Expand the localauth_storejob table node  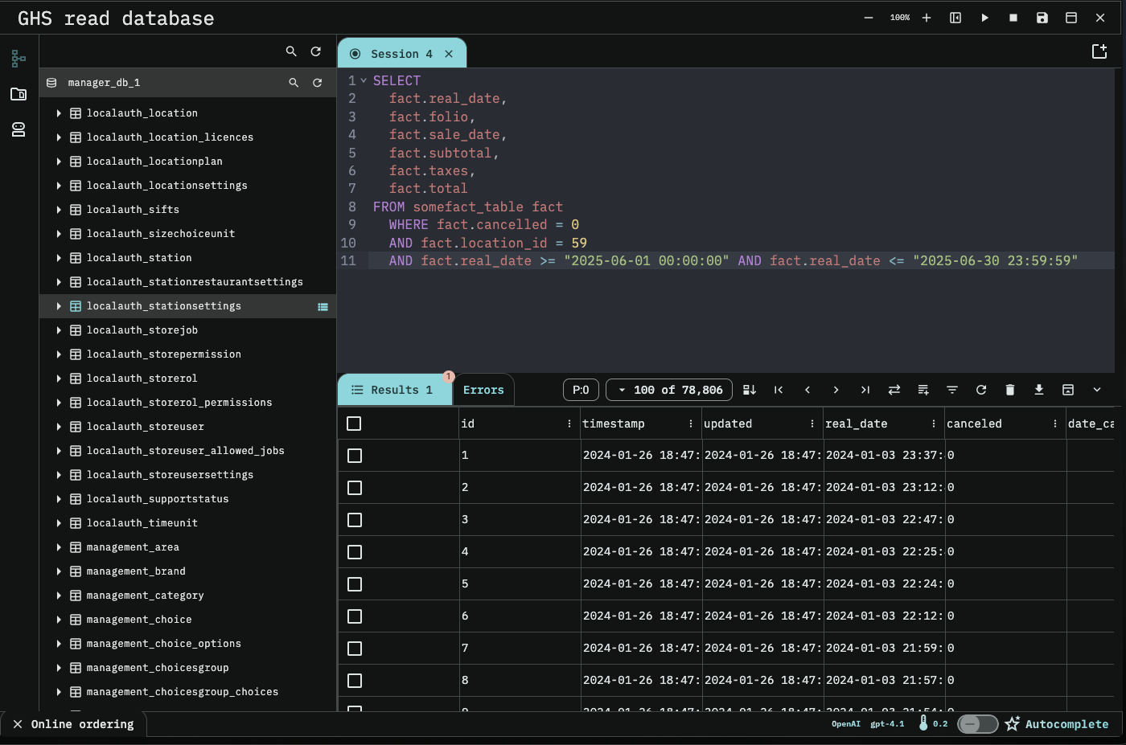[59, 330]
